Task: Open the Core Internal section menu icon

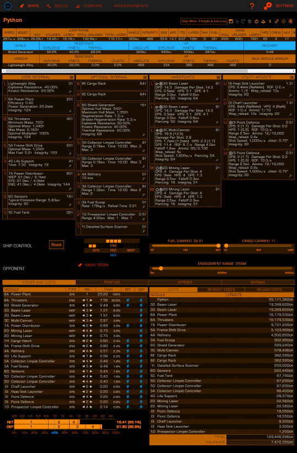Action: [x=71, y=77]
